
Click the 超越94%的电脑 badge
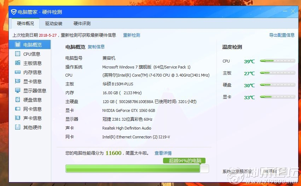[184, 161]
